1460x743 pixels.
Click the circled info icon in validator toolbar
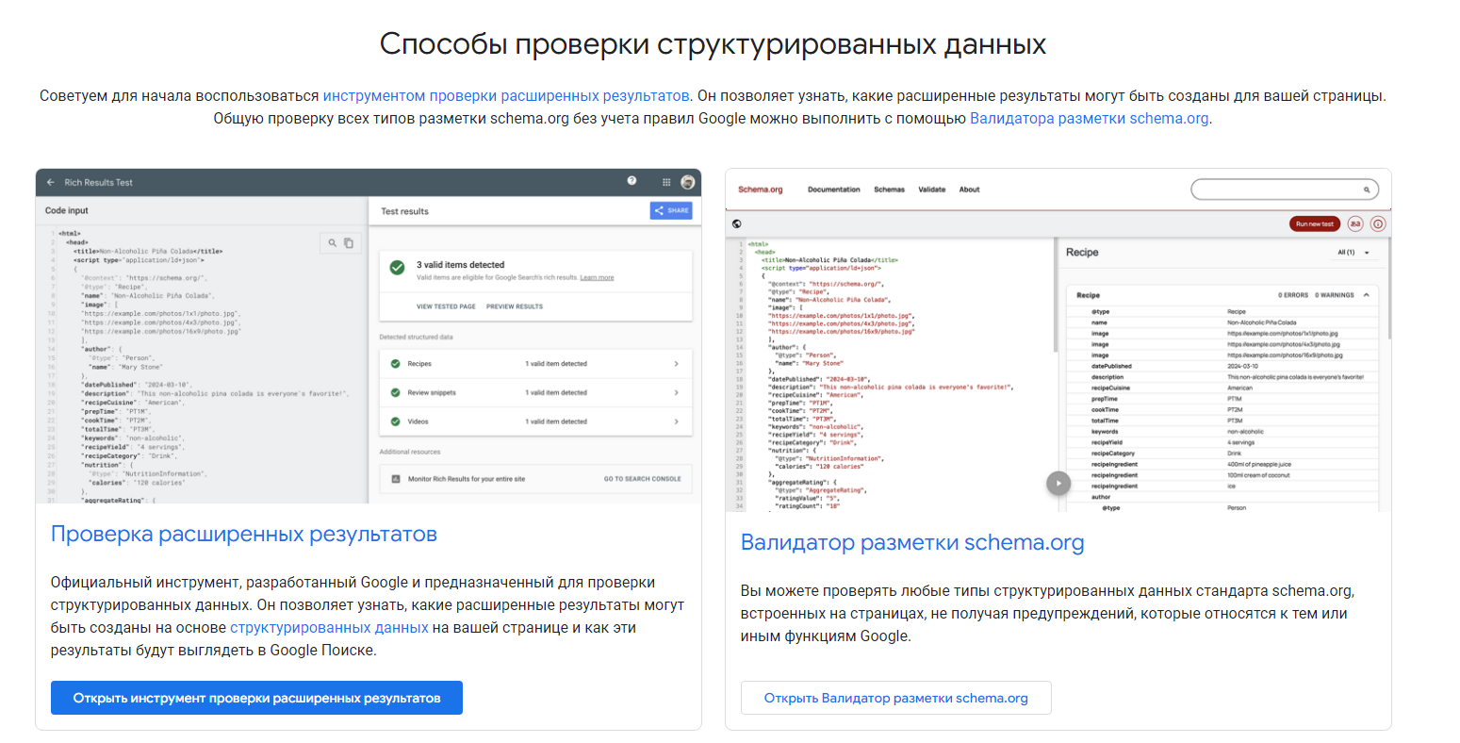[x=1378, y=223]
